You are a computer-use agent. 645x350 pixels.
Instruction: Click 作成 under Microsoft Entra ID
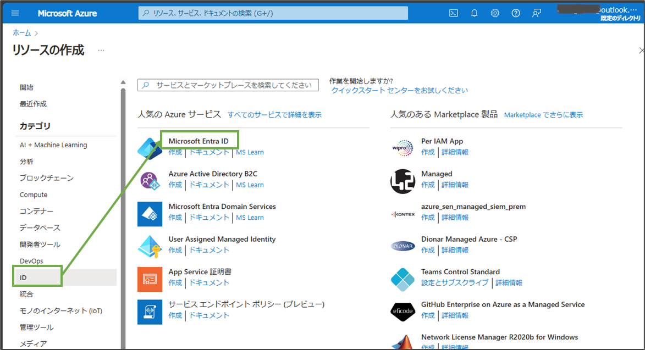[x=175, y=152]
